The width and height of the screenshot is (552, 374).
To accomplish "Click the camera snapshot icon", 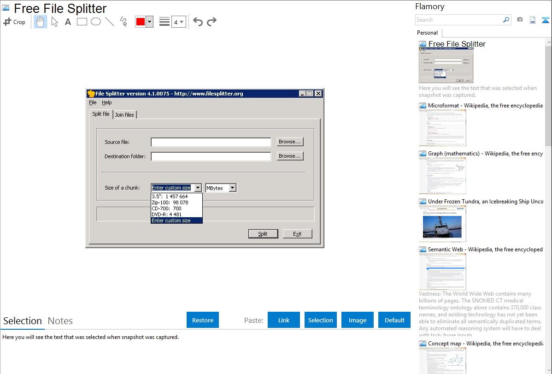I will (520, 20).
